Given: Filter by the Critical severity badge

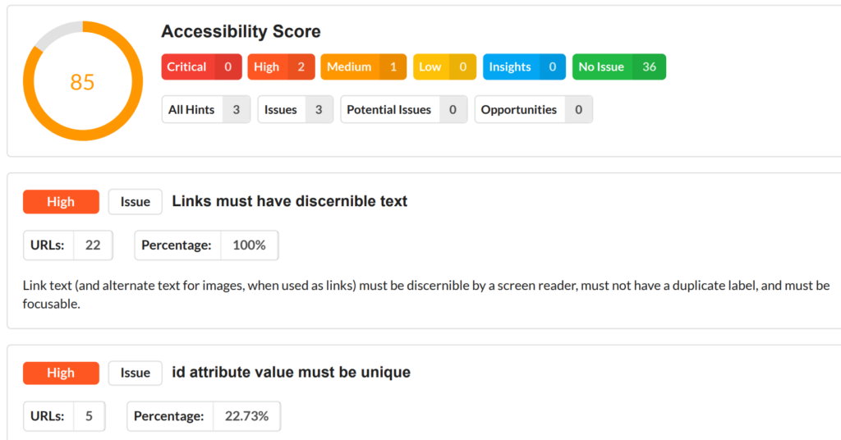Looking at the screenshot, I should (x=202, y=67).
